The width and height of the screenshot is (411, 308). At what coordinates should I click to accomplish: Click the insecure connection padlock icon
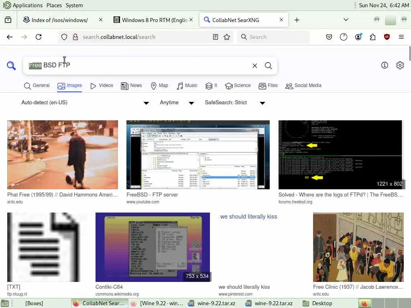[75, 37]
